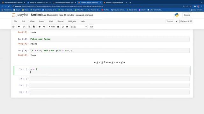
Task: Close the Untitled Jupyter Notebook tab
Action: (x=101, y=3)
